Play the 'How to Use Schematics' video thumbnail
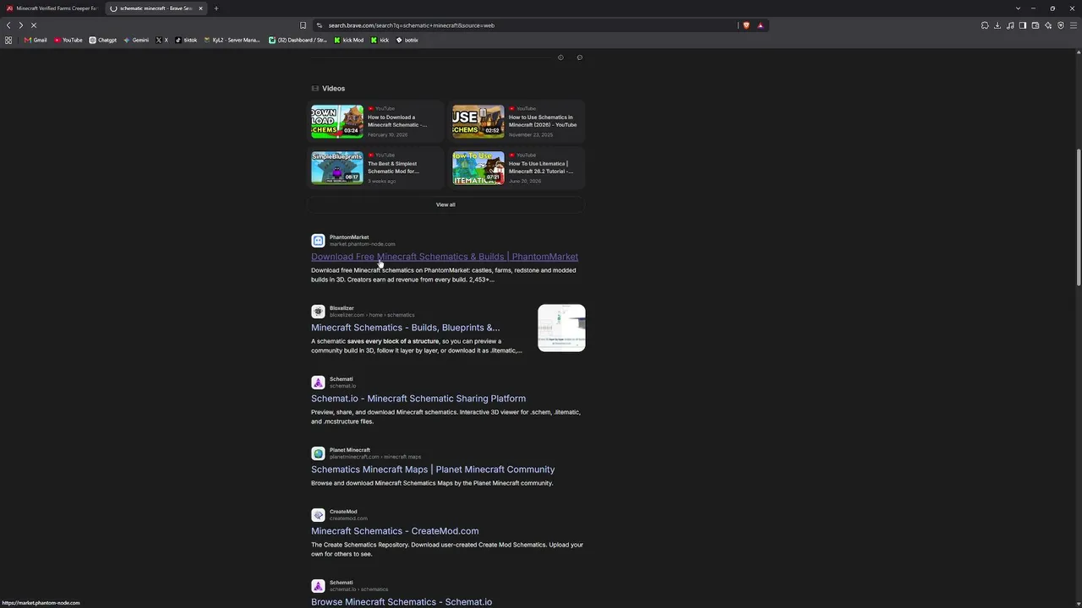Viewport: 1082px width, 608px height. 478,121
